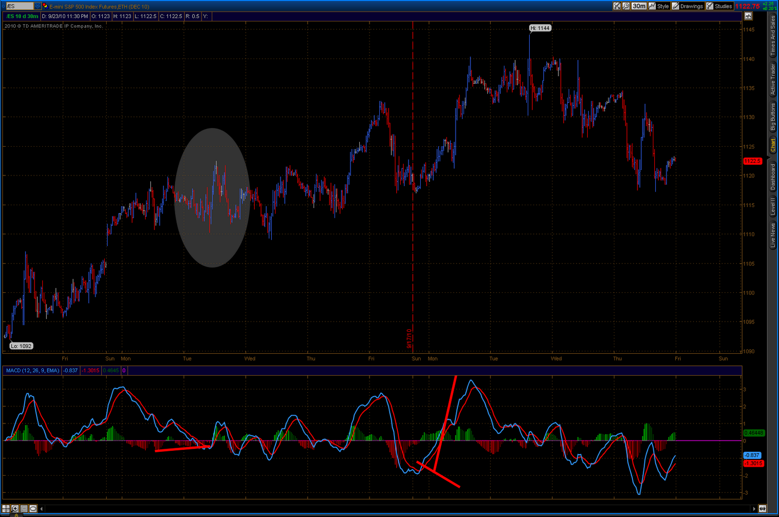The image size is (779, 517).
Task: Switch to Times And Sales tab
Action: [x=773, y=36]
